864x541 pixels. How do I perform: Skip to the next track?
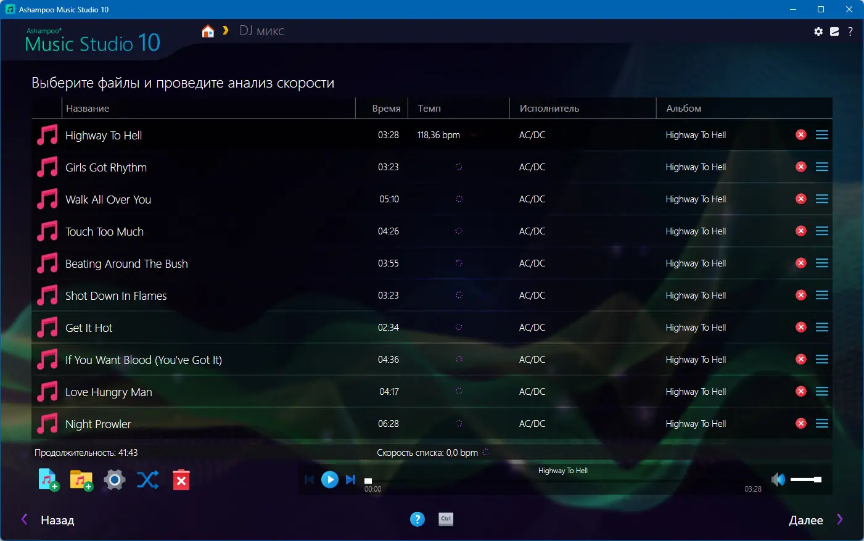click(350, 479)
